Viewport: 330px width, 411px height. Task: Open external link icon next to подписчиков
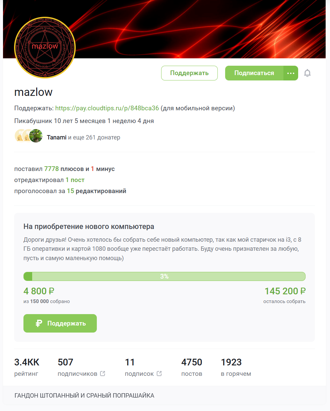coord(103,373)
